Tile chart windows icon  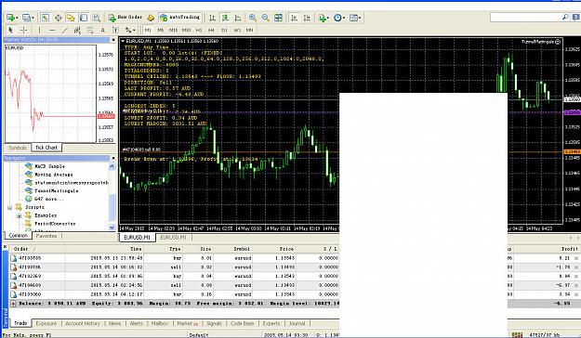278,18
